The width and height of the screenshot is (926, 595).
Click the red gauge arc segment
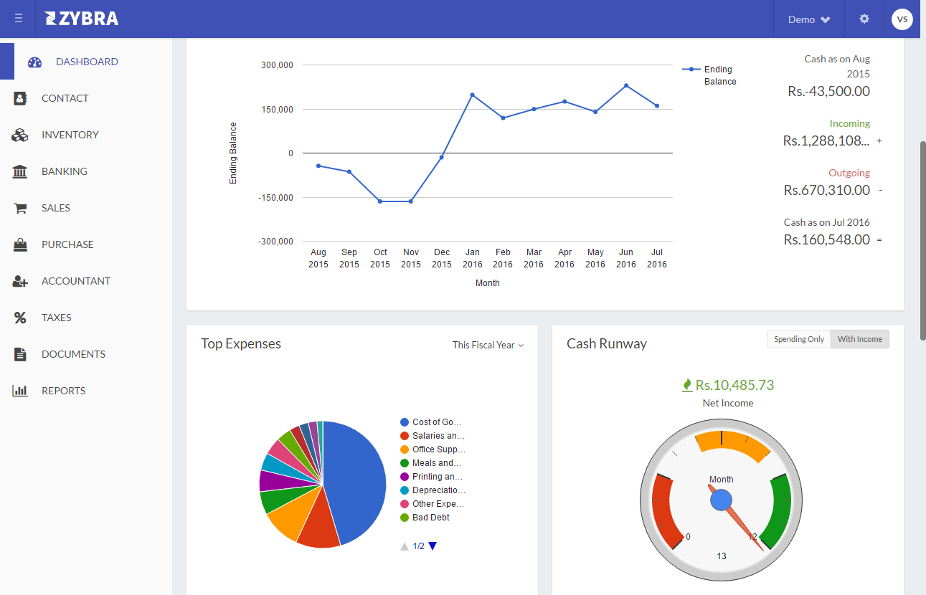click(x=666, y=511)
